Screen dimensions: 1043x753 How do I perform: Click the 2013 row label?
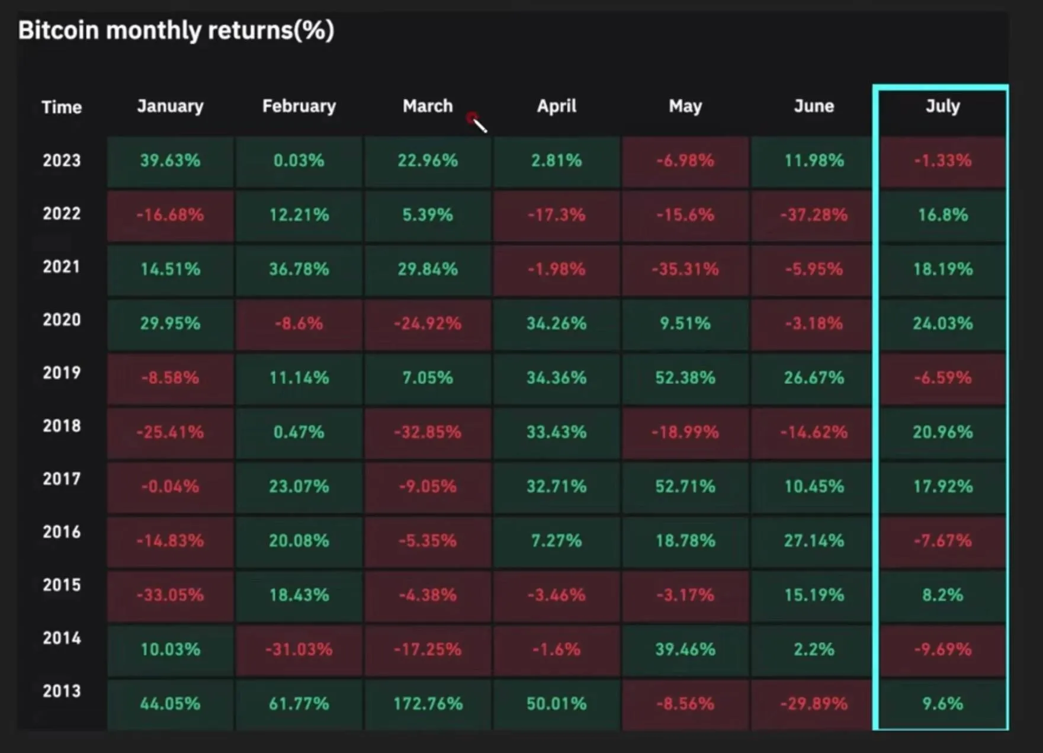coord(62,691)
